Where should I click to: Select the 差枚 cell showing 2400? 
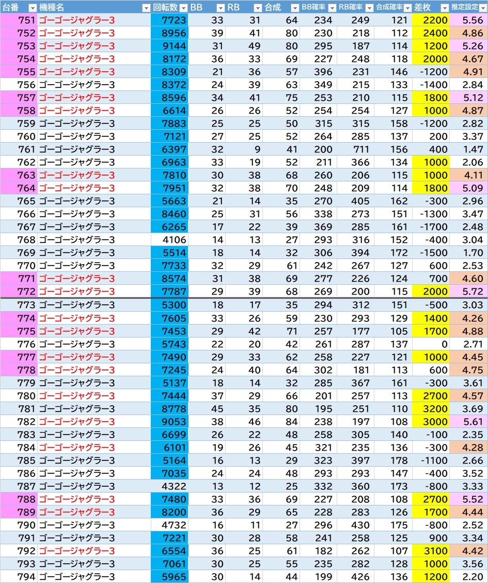pyautogui.click(x=431, y=33)
